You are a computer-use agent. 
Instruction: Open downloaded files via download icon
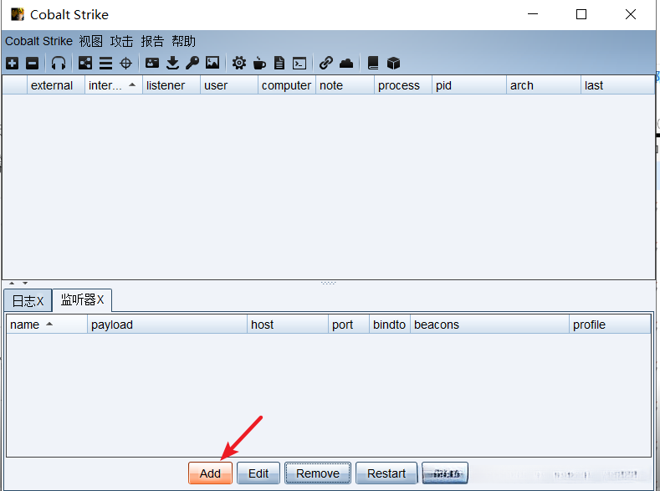172,64
